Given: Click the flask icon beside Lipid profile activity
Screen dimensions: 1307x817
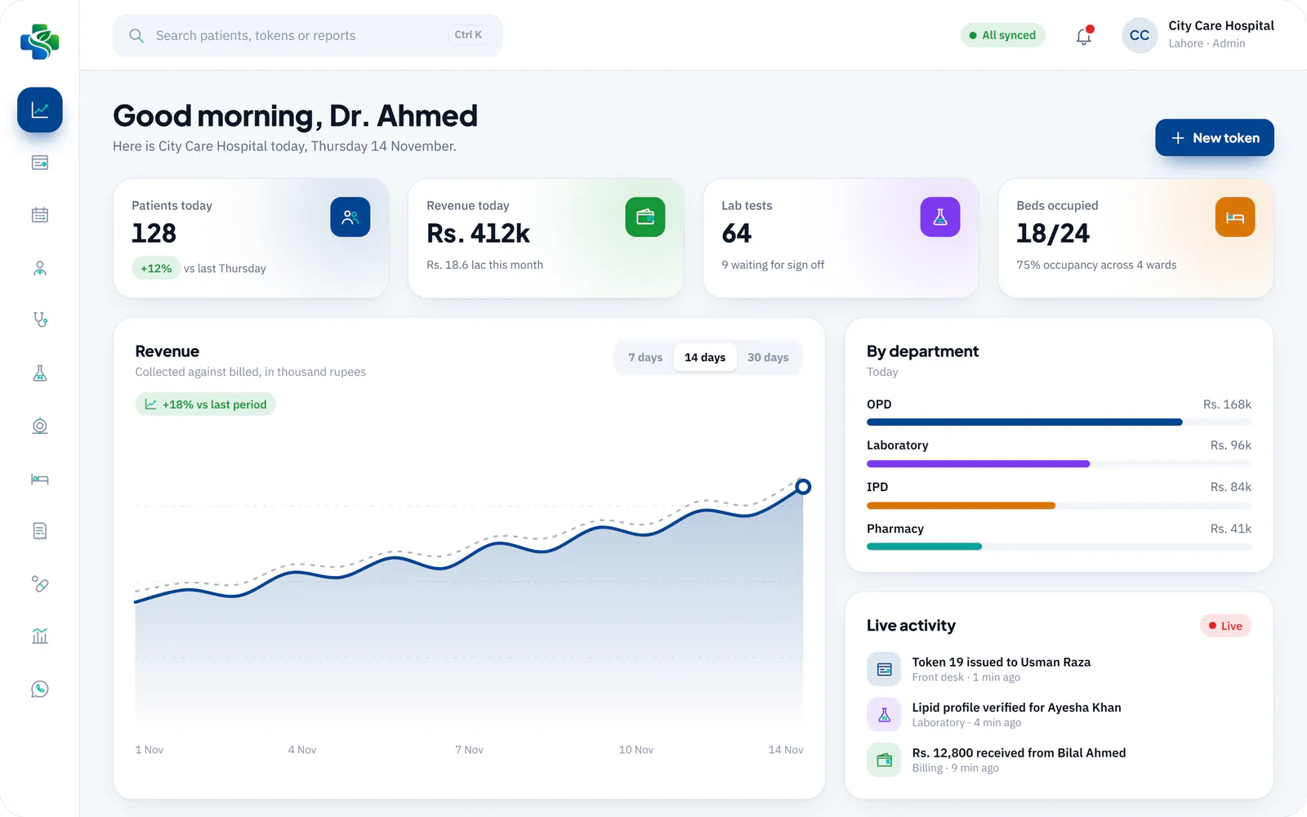Looking at the screenshot, I should click(884, 715).
